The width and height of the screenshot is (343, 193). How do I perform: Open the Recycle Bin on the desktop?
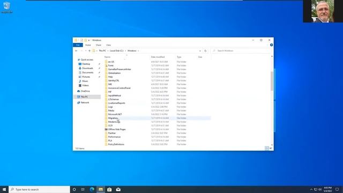click(x=6, y=7)
